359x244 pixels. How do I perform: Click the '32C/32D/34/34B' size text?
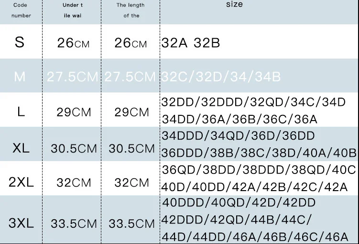(x=221, y=77)
